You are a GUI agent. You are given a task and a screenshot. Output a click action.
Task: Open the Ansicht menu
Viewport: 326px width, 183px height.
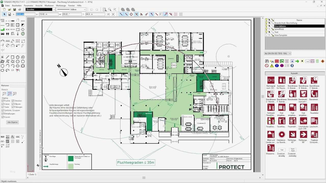(39, 5)
